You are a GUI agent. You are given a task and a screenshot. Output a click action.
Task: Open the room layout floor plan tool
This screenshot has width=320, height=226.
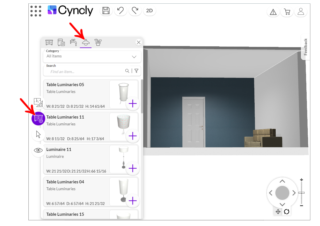tap(38, 102)
